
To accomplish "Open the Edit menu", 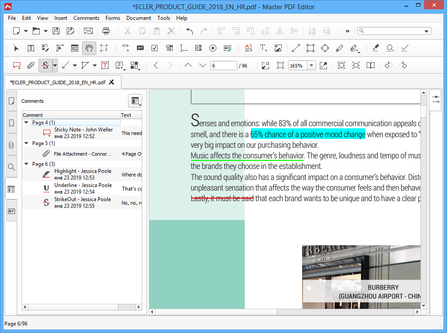I will coord(27,18).
